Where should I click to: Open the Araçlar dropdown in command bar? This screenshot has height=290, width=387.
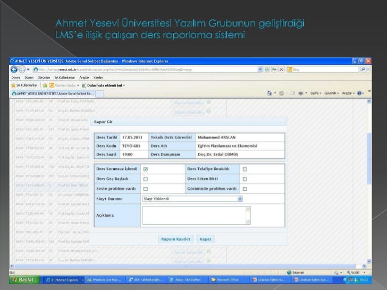click(348, 93)
